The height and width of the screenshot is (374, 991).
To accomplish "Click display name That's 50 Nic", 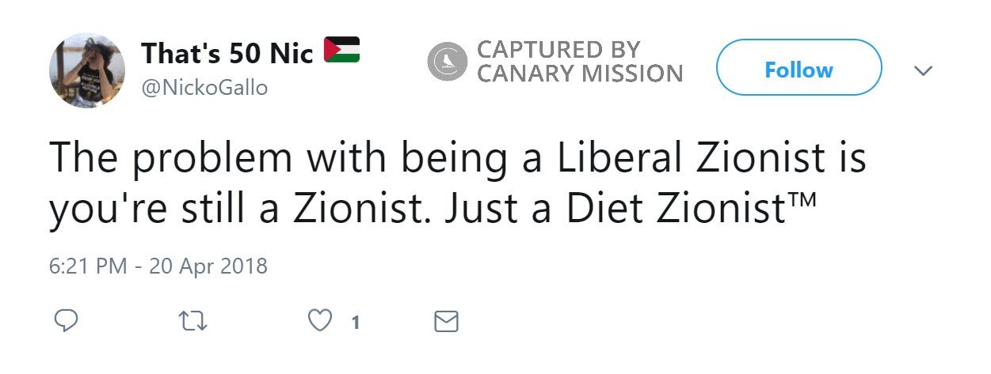I will point(227,54).
